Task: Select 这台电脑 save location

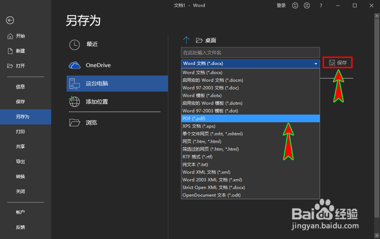Action: (117, 83)
